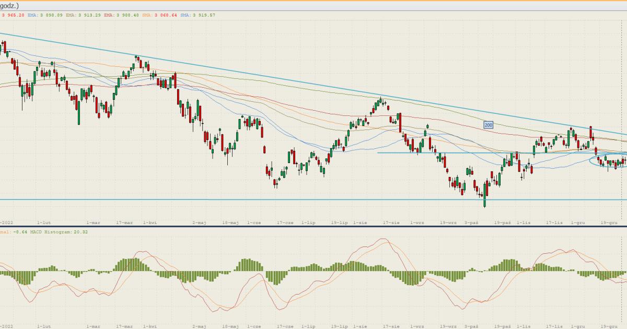Viewport: 627px width, 329px height.
Task: Click "17-sie" on the price chart time axis
Action: (x=391, y=222)
